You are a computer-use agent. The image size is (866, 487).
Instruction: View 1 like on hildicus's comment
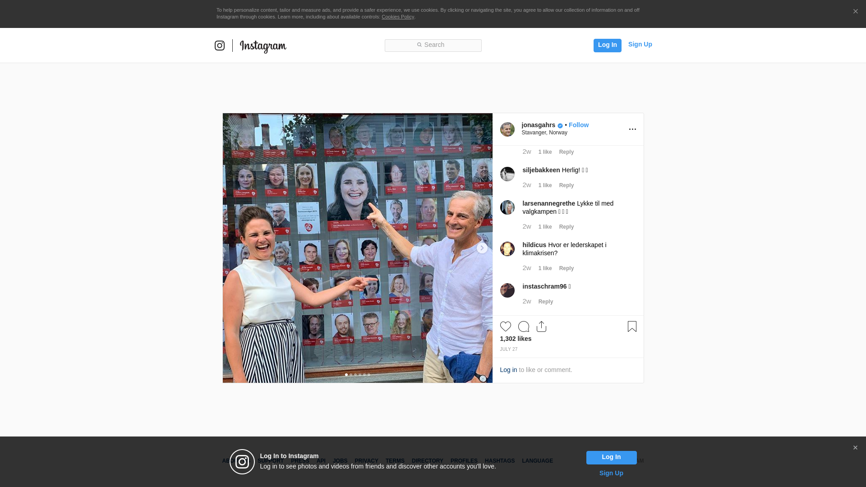[545, 268]
